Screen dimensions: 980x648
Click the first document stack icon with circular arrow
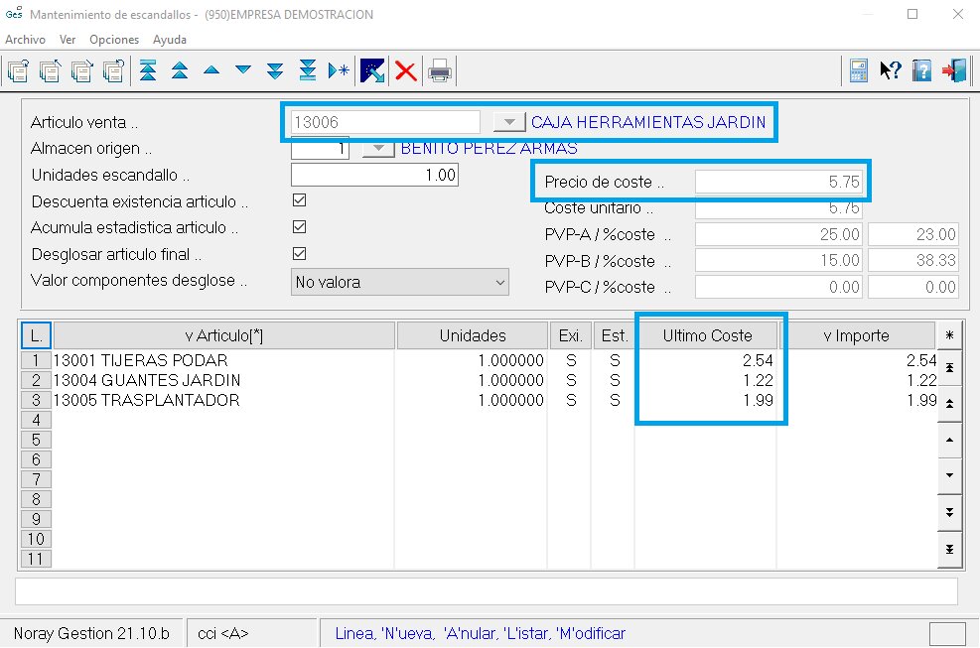click(18, 70)
